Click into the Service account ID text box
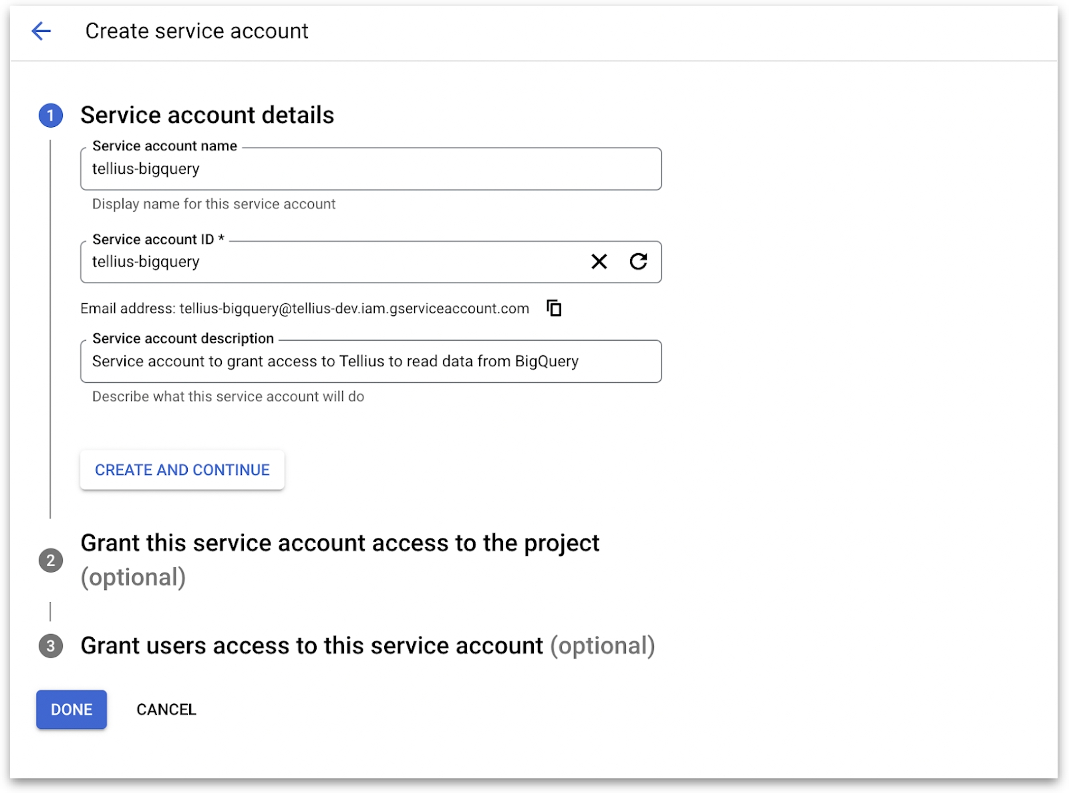1069x793 pixels. pos(334,262)
